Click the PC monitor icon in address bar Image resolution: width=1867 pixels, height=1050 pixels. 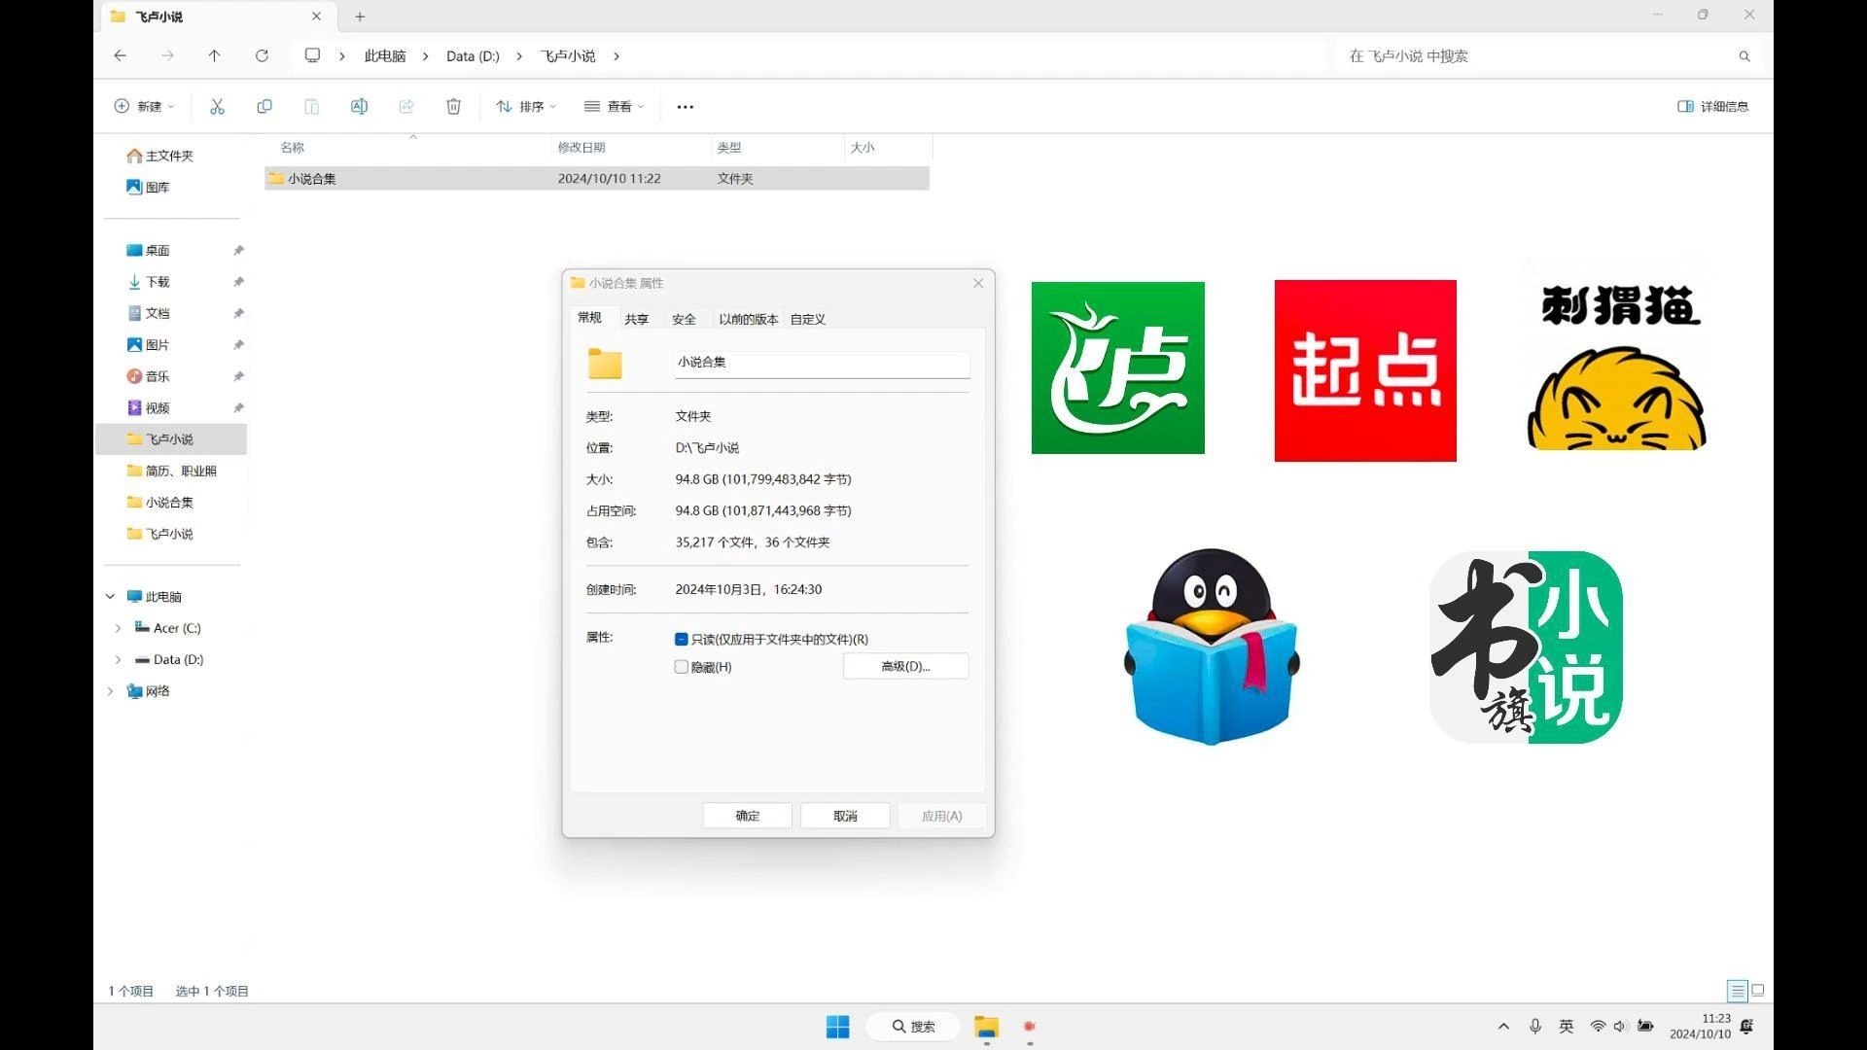coord(312,55)
